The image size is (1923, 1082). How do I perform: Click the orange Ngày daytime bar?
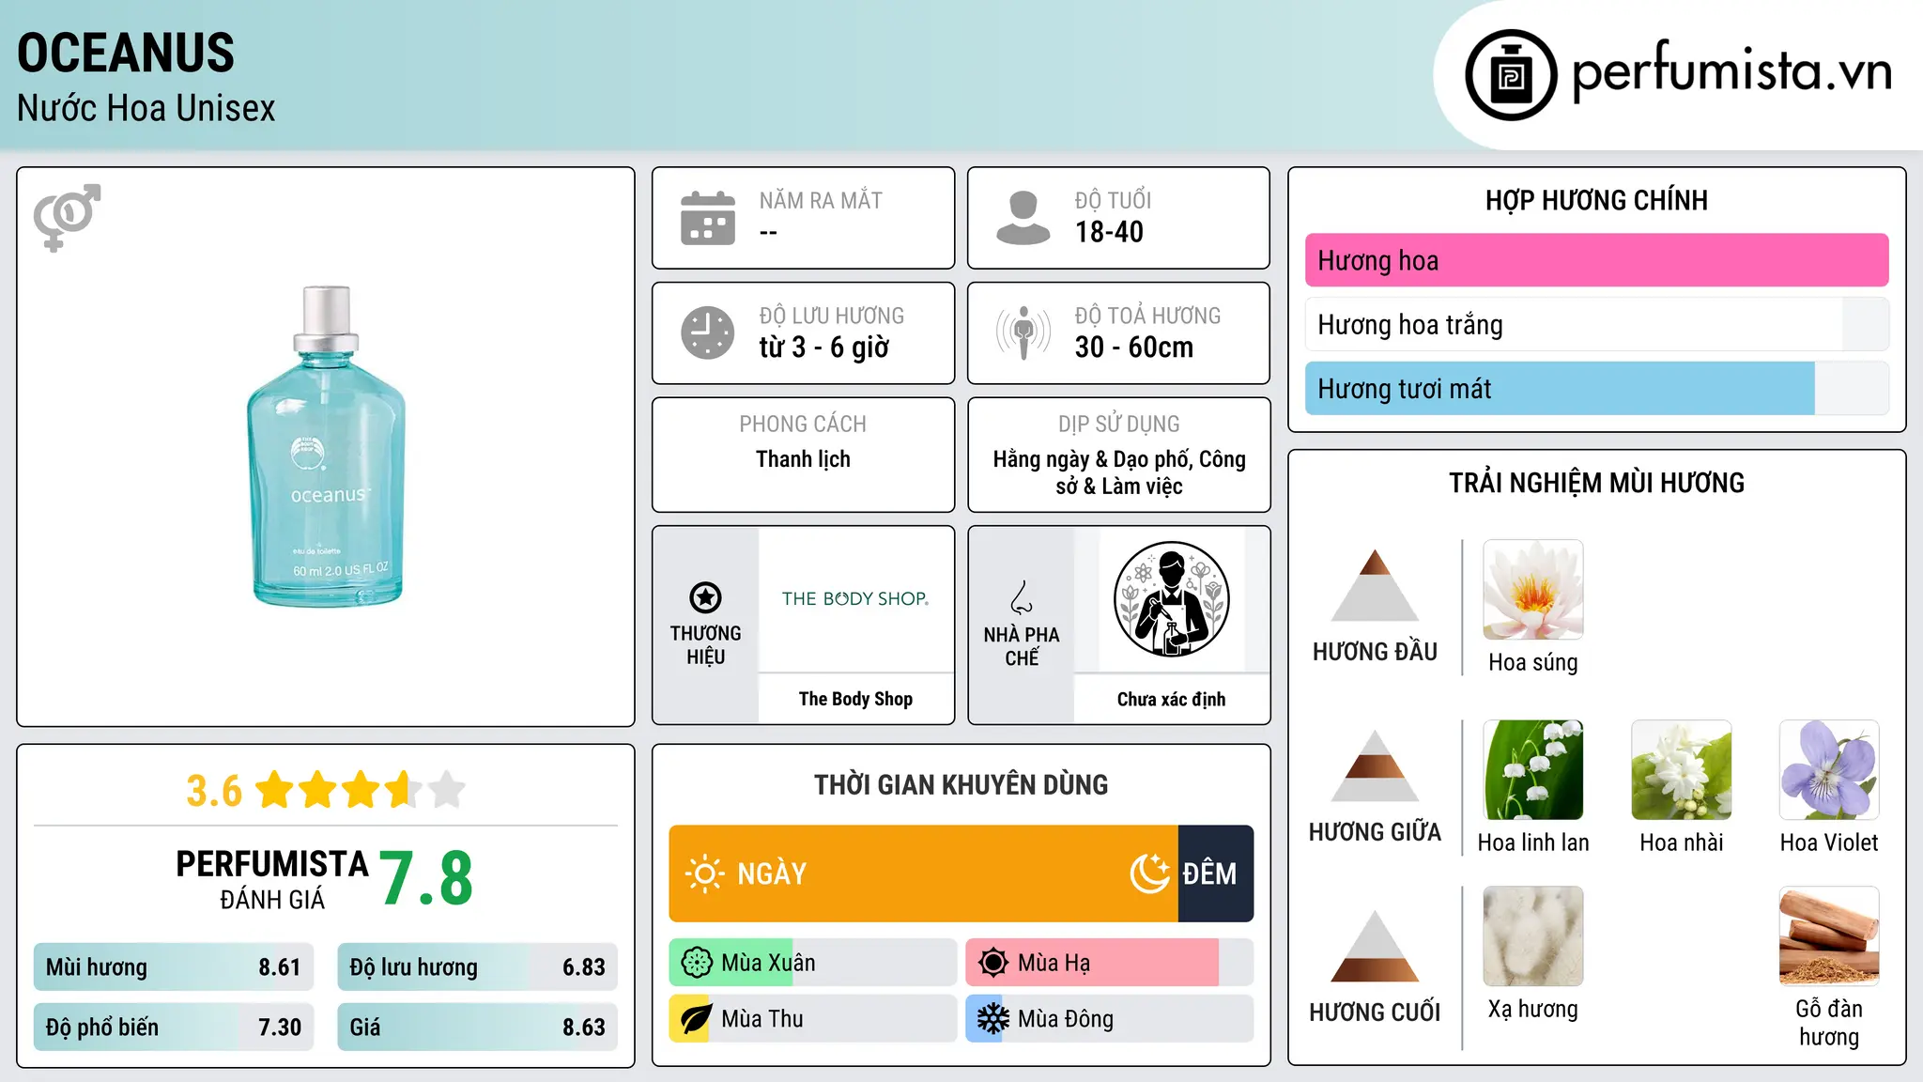[923, 873]
